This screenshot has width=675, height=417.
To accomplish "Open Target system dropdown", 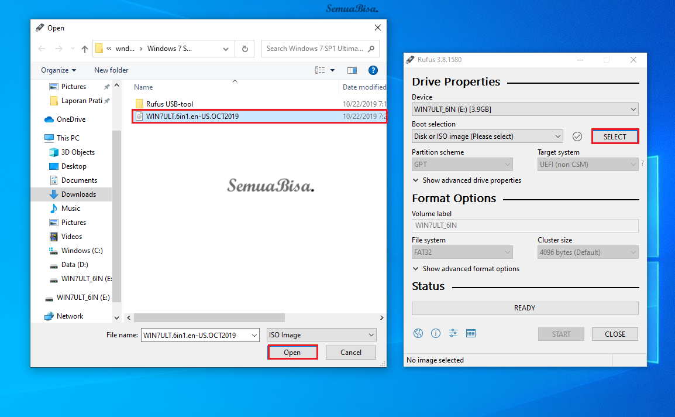I will [588, 165].
